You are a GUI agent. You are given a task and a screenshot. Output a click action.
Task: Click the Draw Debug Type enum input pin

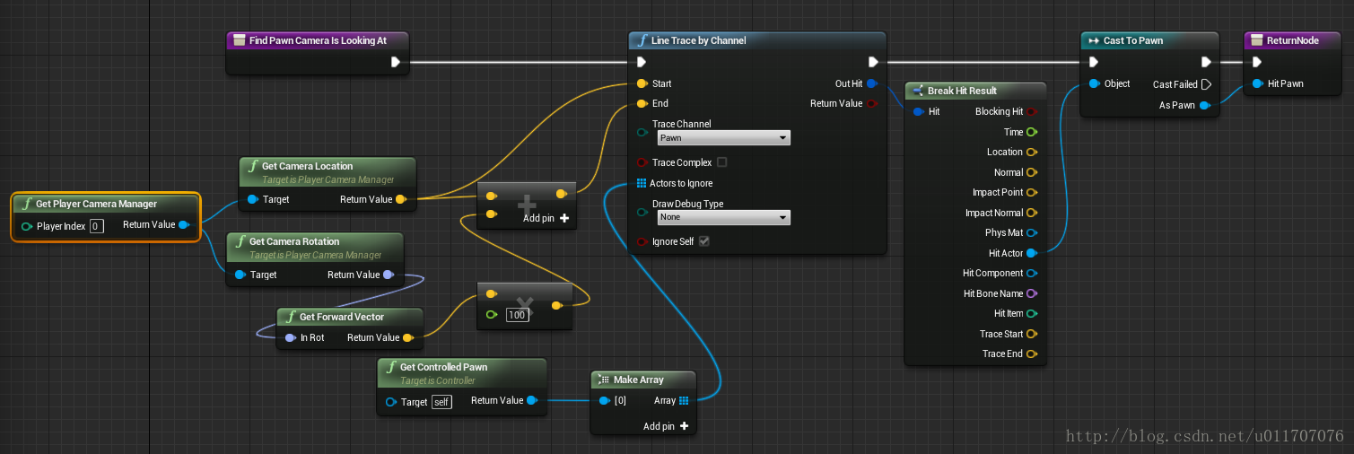click(642, 212)
